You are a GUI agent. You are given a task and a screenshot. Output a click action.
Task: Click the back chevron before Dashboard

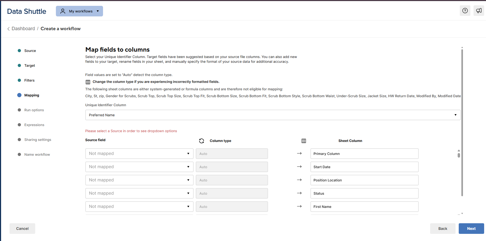pos(8,29)
